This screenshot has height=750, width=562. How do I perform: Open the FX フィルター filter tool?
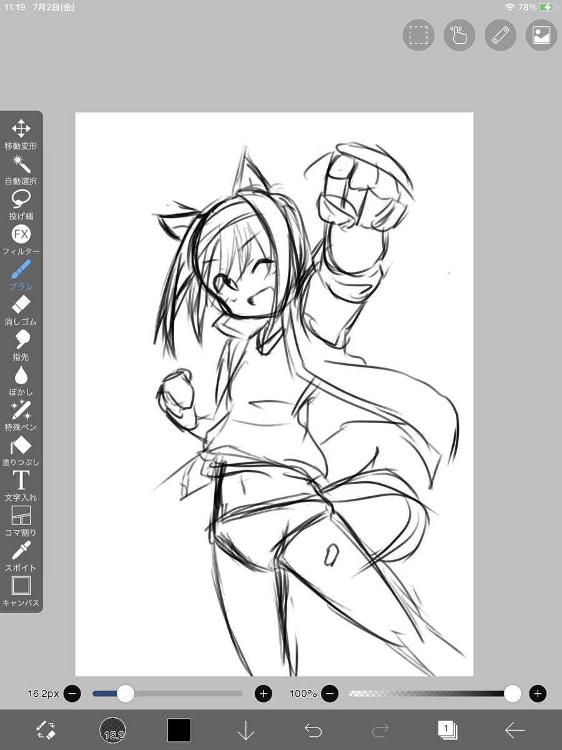coord(21,240)
